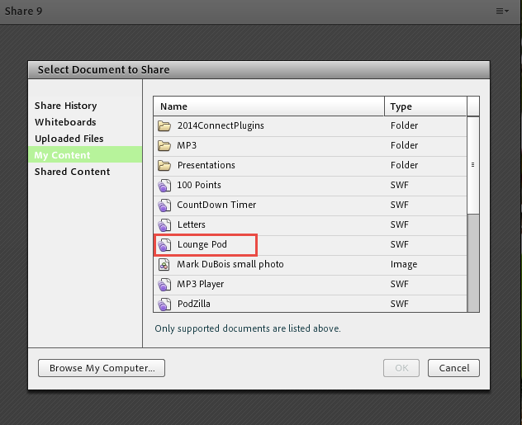Cancel the Select Document dialog

click(453, 368)
